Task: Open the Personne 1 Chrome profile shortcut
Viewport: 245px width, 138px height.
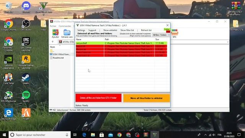Action: click(8, 44)
